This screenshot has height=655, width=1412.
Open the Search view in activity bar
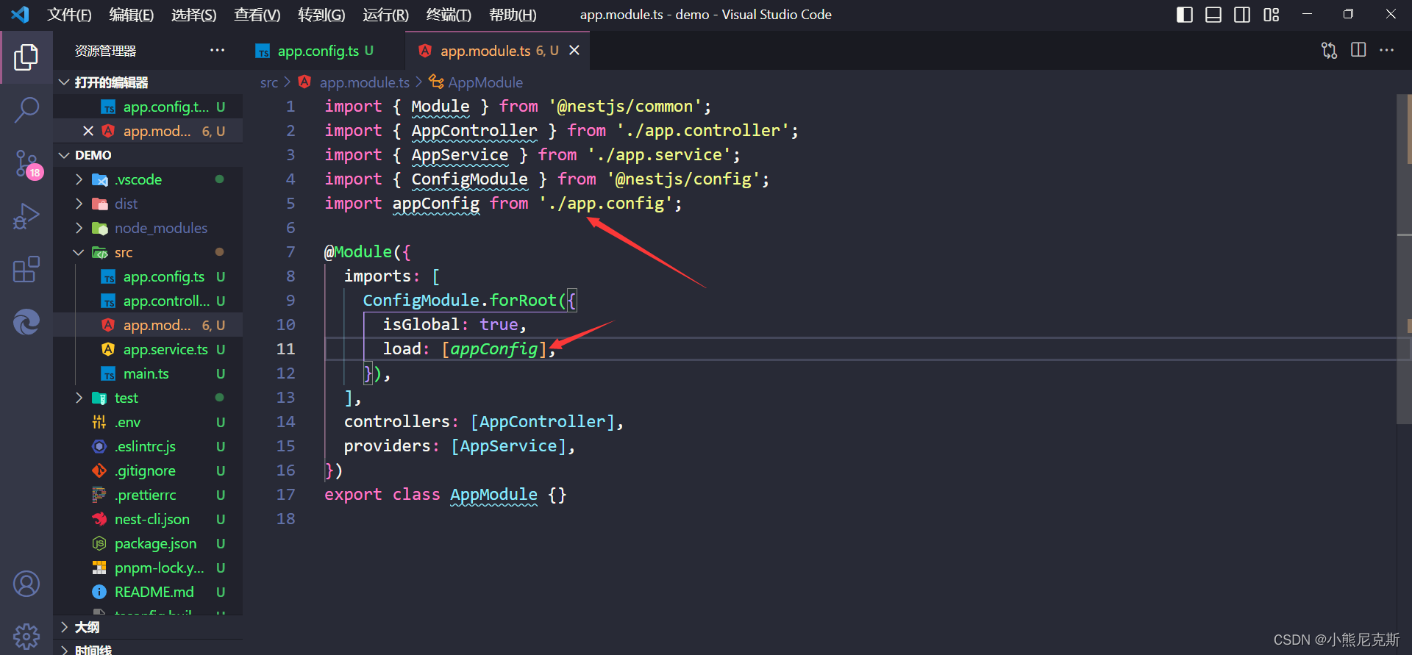coord(26,110)
